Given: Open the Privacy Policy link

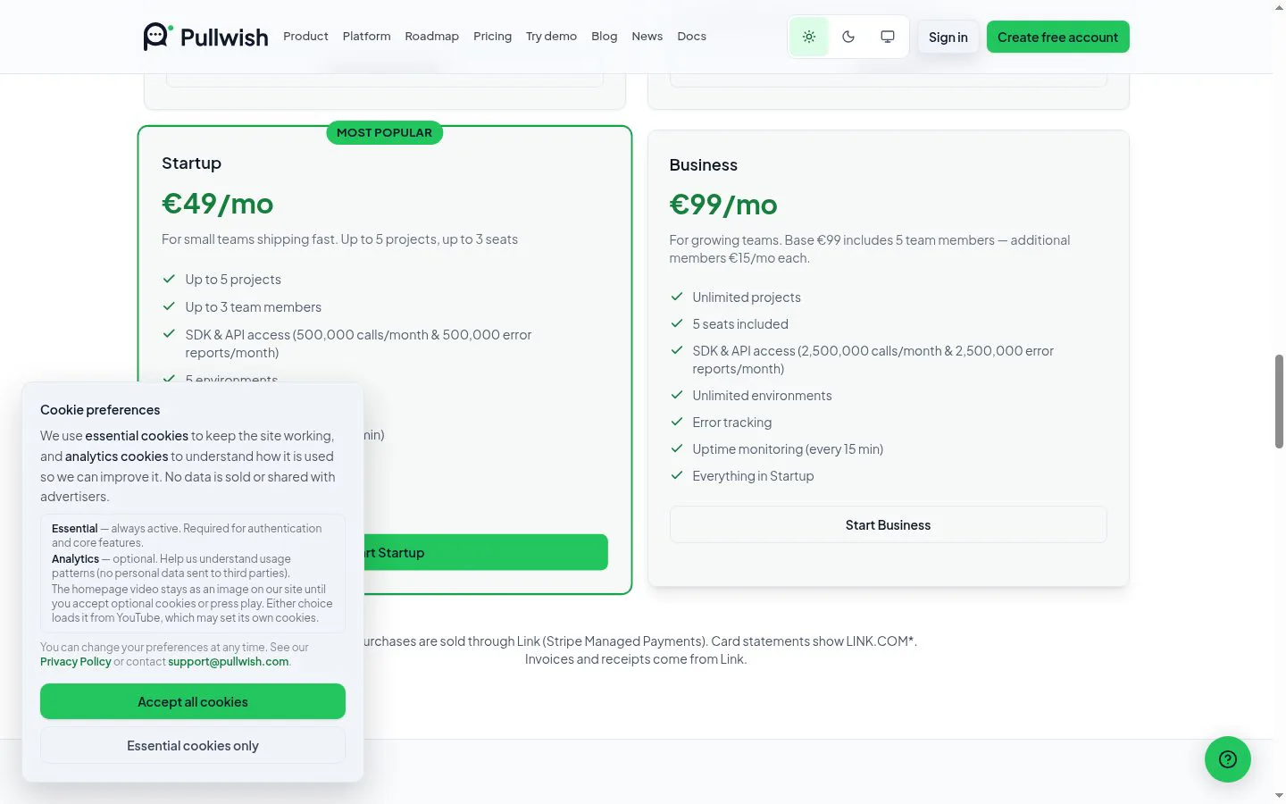Looking at the screenshot, I should (76, 662).
